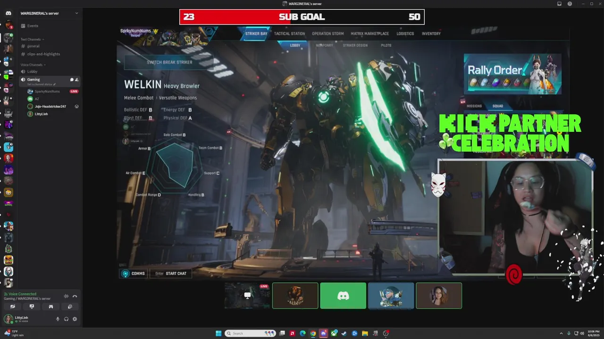Click the Rally Order banner in stream
This screenshot has height=339, width=604.
coord(512,74)
